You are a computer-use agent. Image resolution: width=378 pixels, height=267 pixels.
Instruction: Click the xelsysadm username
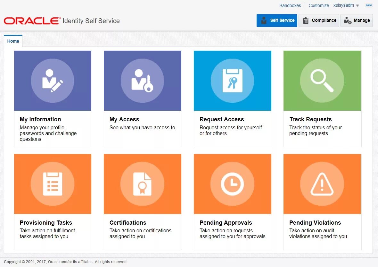(343, 5)
